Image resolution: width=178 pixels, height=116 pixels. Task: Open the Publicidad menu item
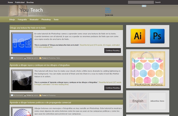click(x=20, y=2)
